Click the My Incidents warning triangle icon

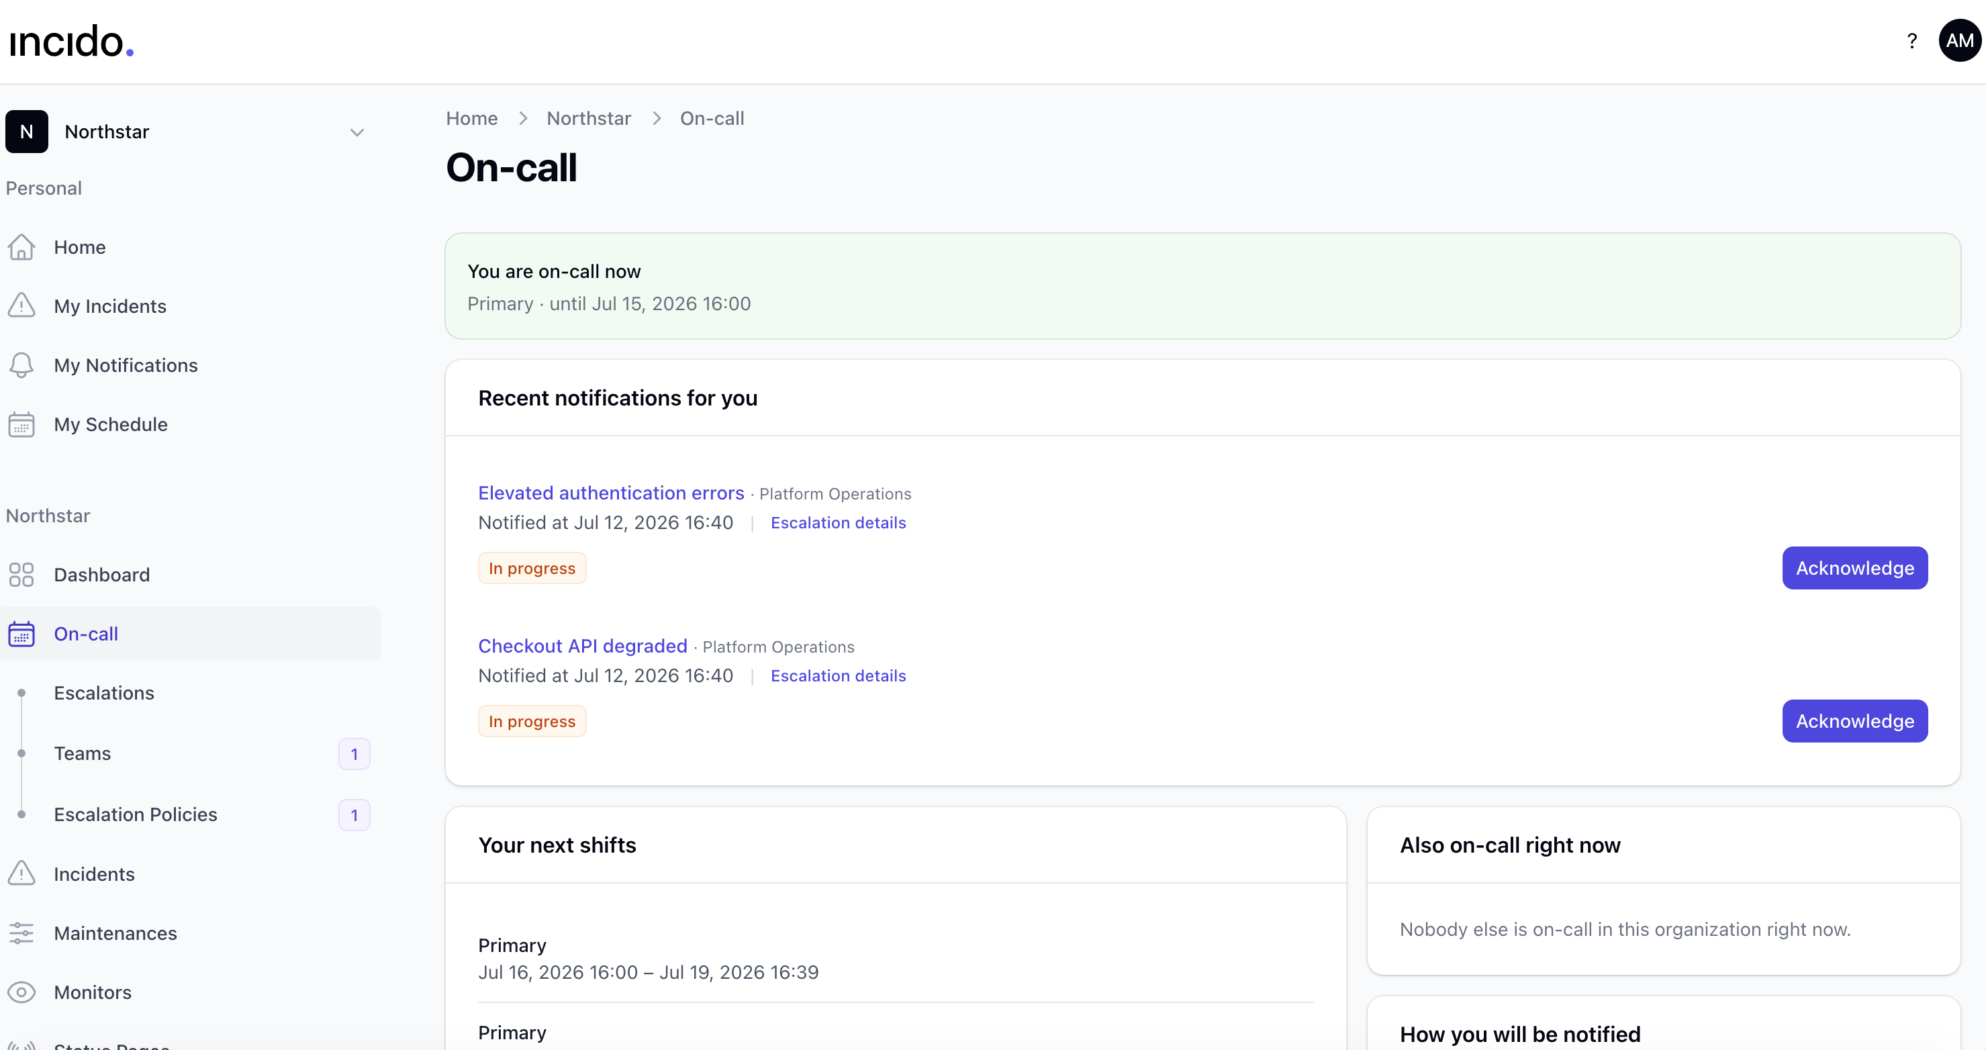tap(21, 306)
